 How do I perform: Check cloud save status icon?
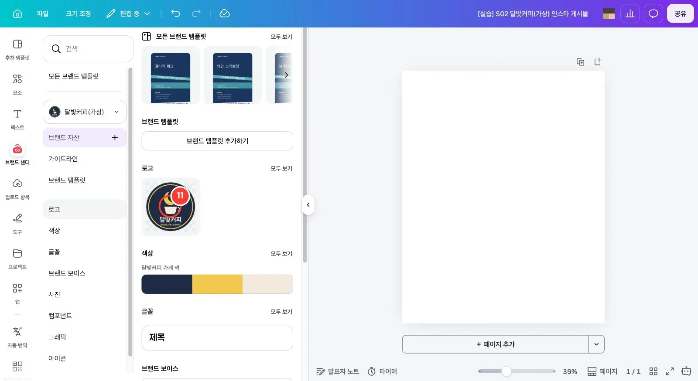coord(225,14)
